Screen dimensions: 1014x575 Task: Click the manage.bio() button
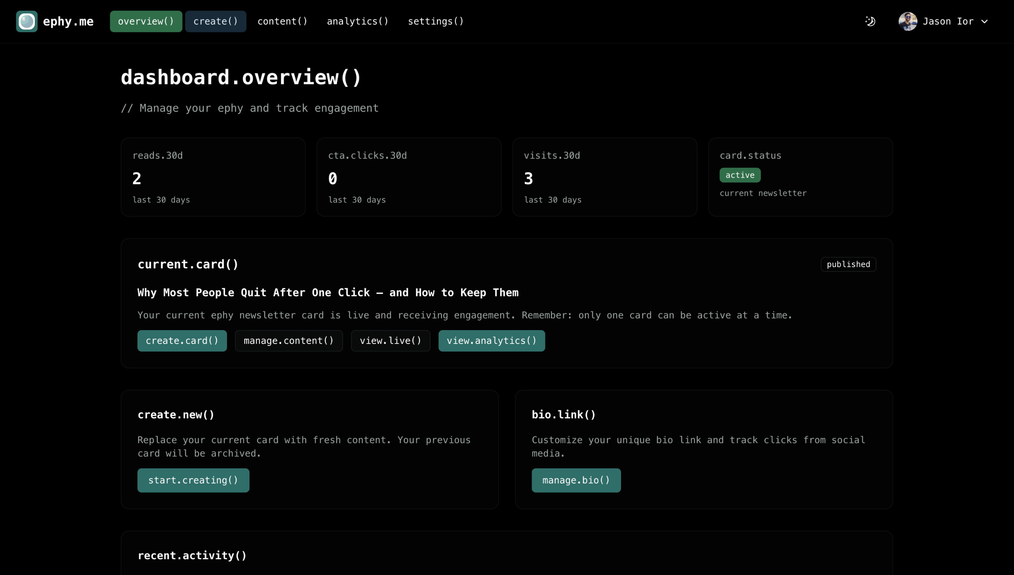pyautogui.click(x=576, y=480)
